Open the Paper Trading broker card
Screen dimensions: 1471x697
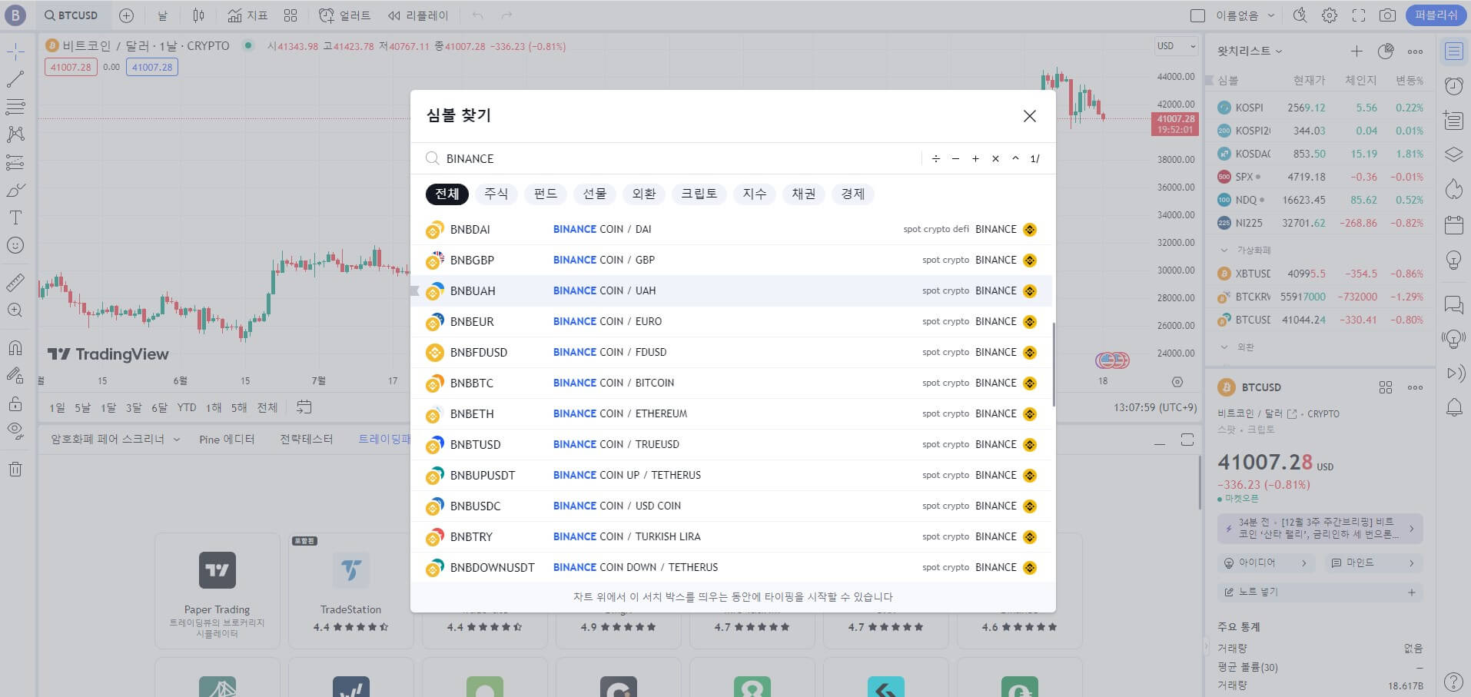pos(217,592)
